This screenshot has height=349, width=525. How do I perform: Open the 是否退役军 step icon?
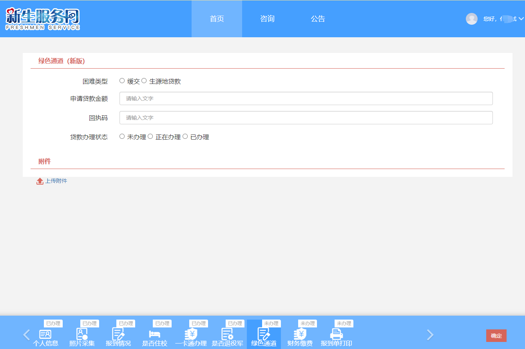point(228,334)
